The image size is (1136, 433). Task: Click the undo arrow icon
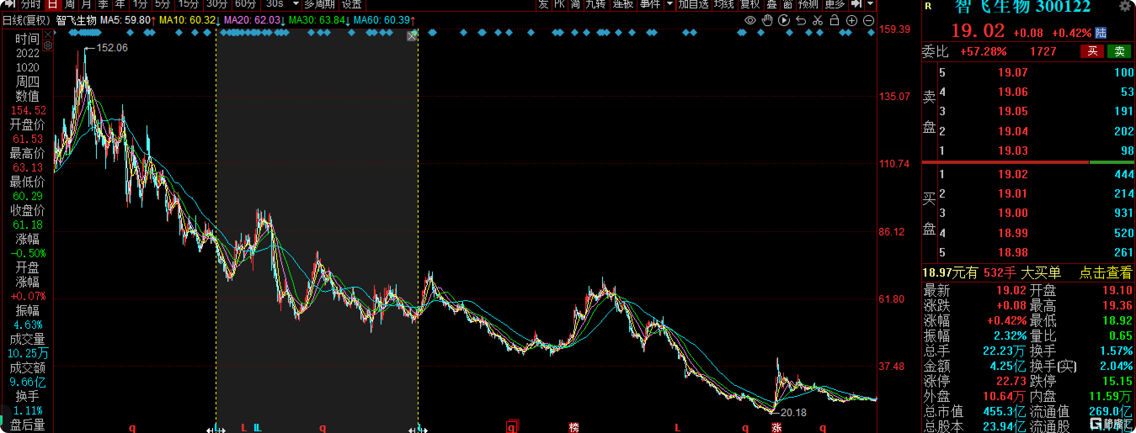801,20
